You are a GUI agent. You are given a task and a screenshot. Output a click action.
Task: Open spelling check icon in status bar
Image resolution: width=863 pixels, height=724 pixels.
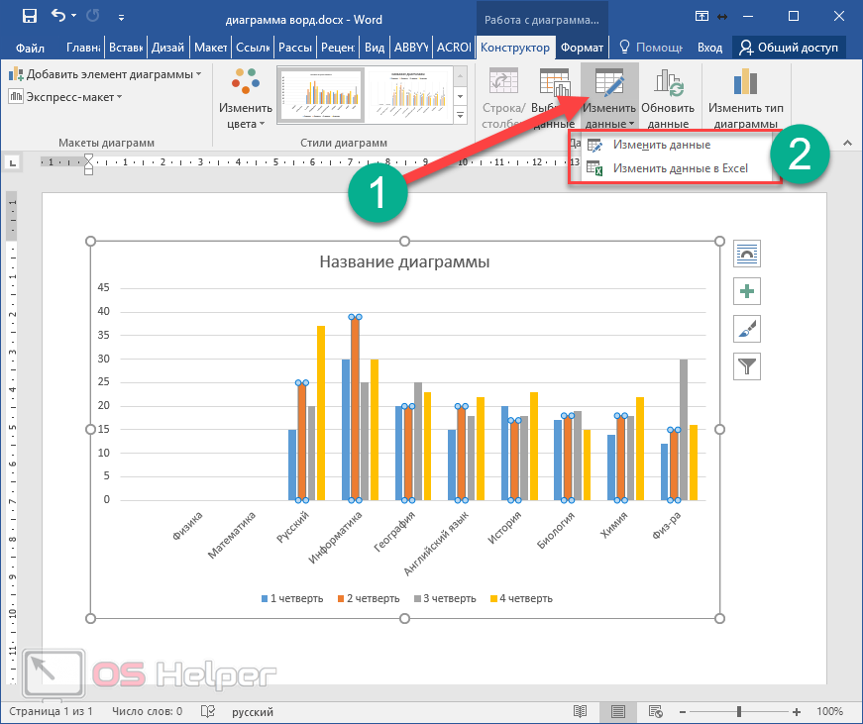208,711
